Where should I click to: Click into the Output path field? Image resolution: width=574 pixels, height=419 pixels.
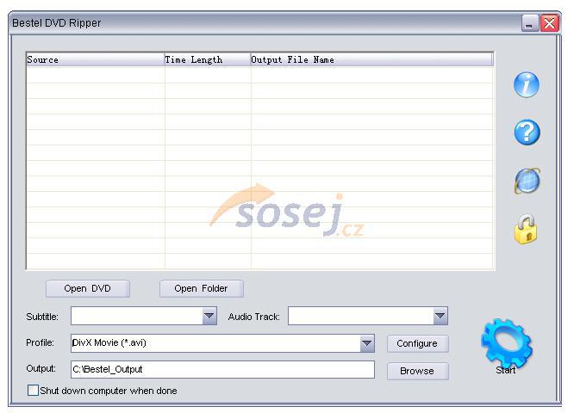pyautogui.click(x=222, y=369)
